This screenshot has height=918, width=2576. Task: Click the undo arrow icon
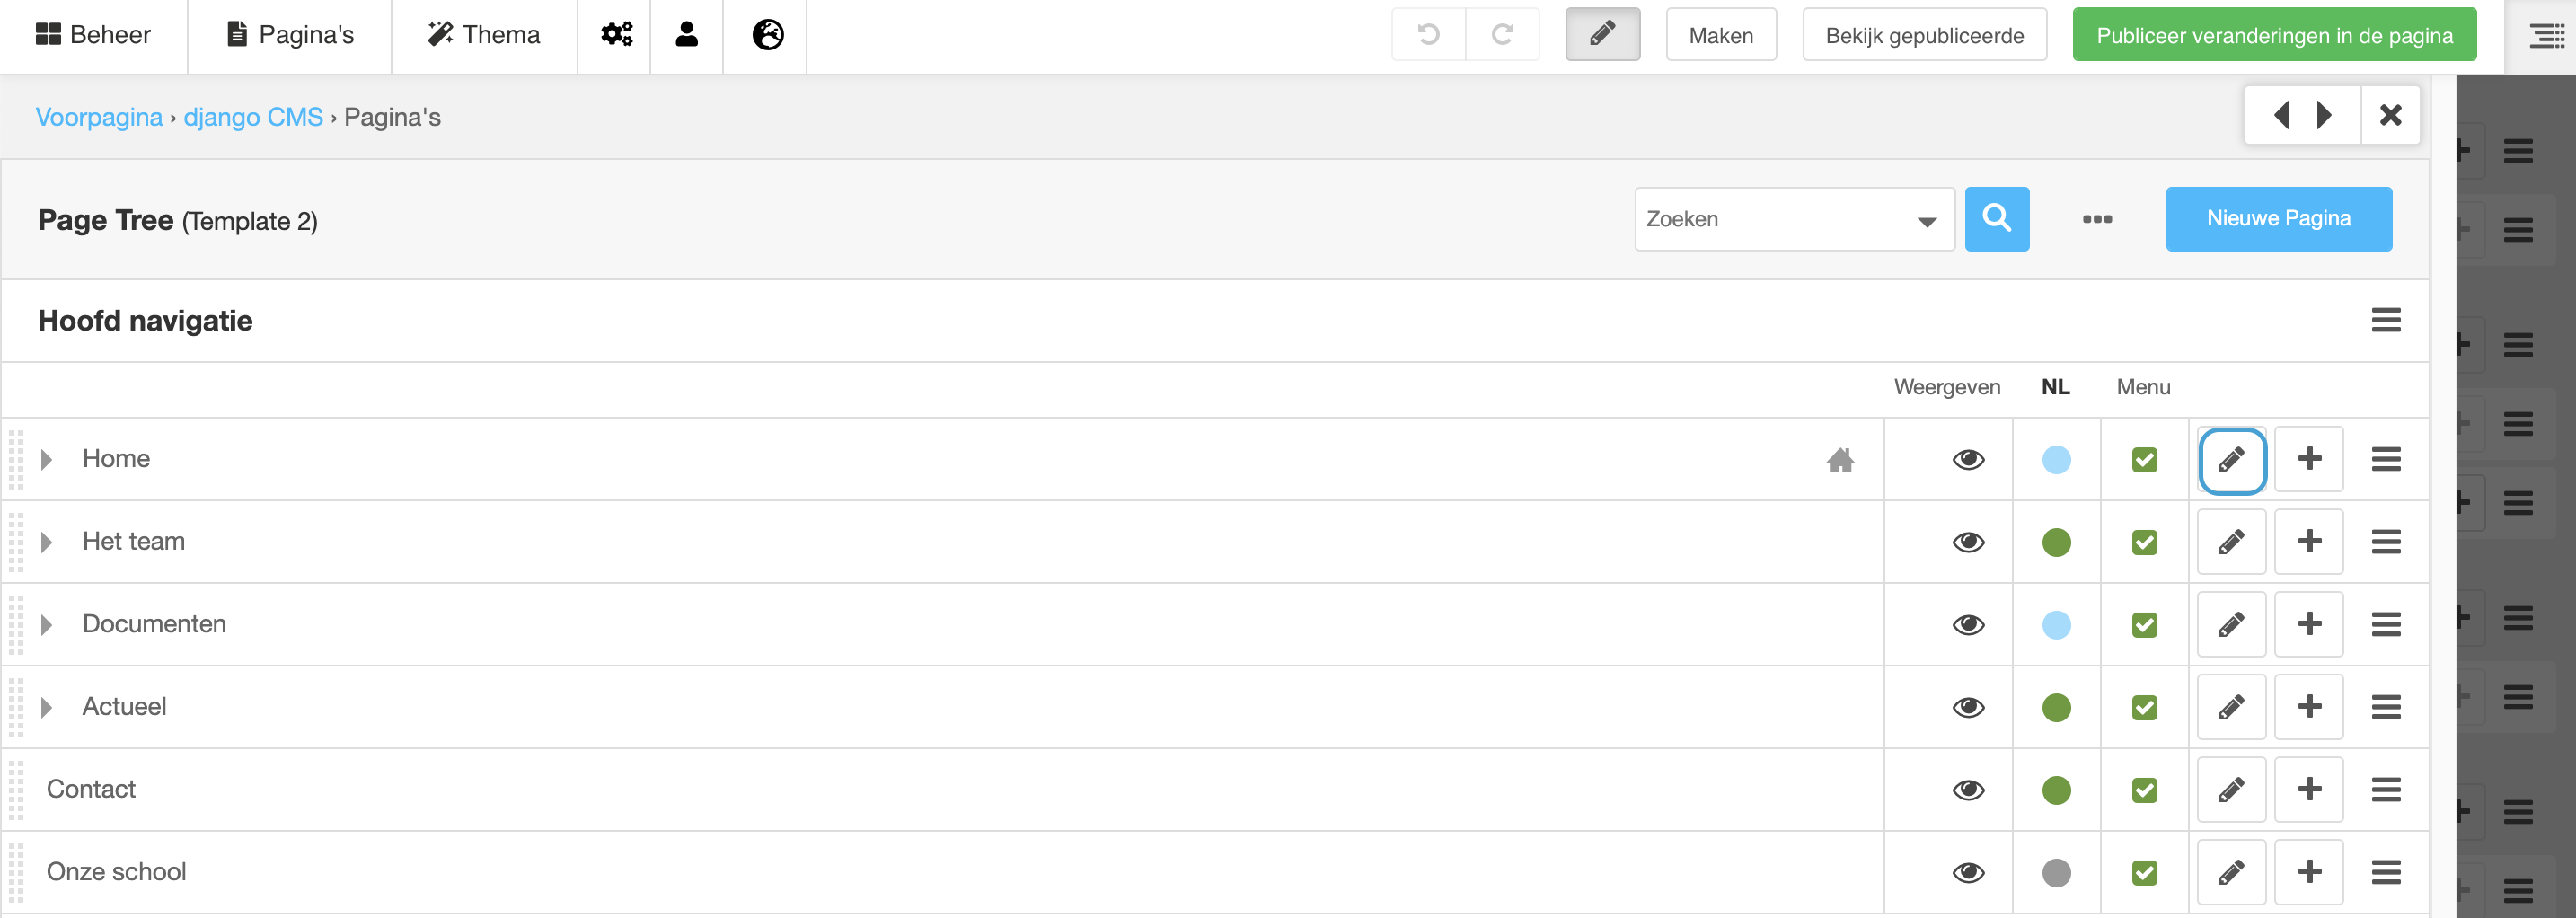pos(1428,35)
